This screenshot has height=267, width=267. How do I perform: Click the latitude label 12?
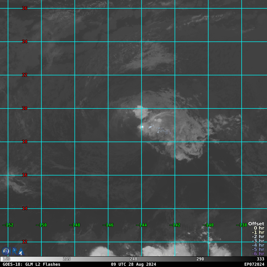click(x=25, y=242)
